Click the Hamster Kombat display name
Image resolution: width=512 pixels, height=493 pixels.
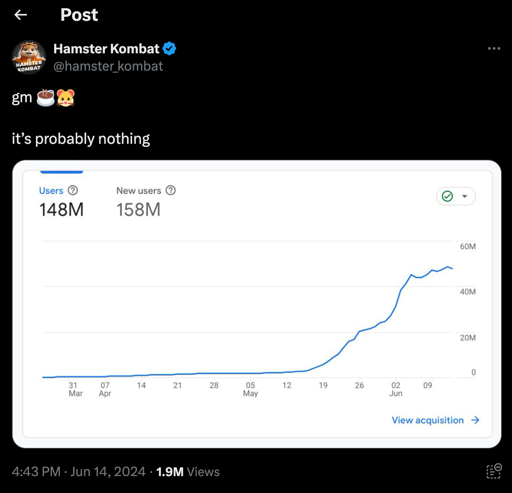(107, 49)
